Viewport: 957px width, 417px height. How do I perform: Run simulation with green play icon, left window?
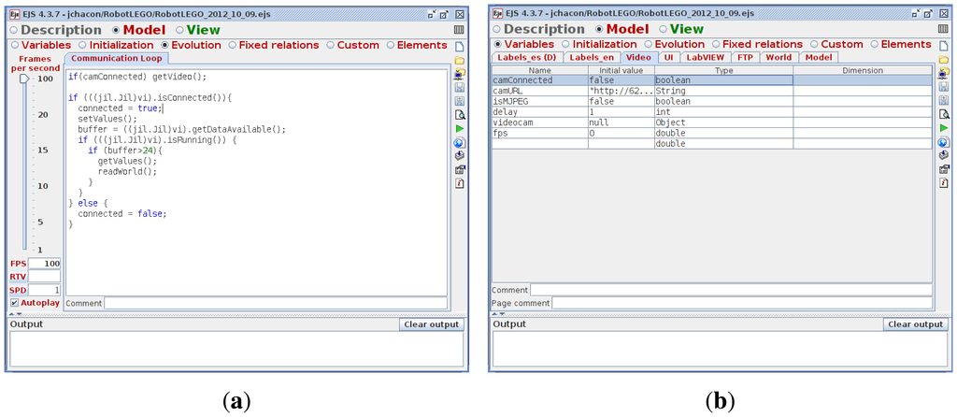[x=460, y=128]
